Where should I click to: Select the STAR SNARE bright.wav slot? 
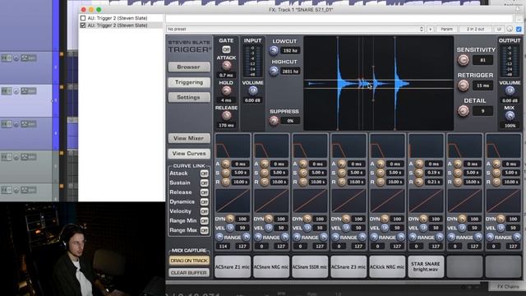pos(426,266)
